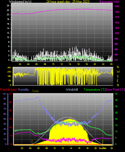Image resolution: width=125 pixels, height=152 pixels.
Task: Select the Temperature (°C) legend label
Action: [x=95, y=90]
